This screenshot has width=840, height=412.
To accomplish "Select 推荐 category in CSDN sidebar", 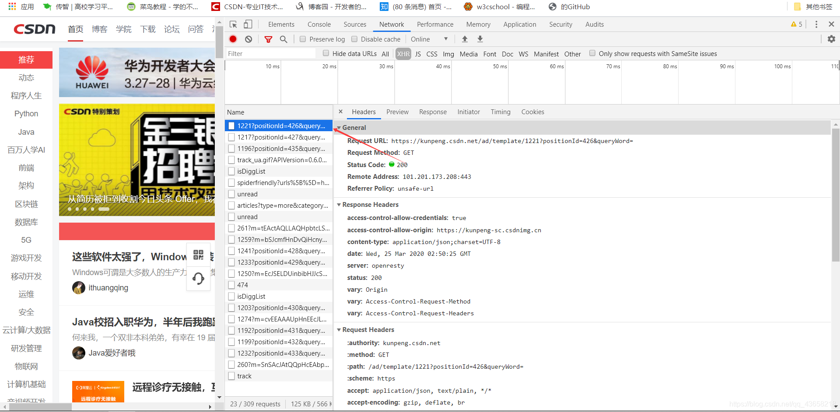I will [26, 60].
